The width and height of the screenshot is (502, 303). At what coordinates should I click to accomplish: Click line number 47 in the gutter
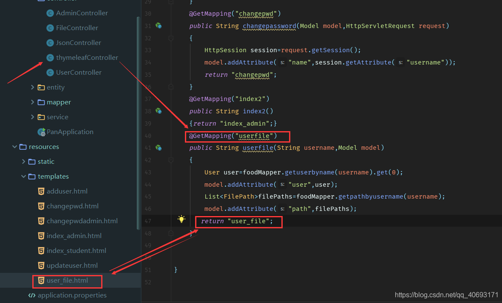click(x=147, y=221)
